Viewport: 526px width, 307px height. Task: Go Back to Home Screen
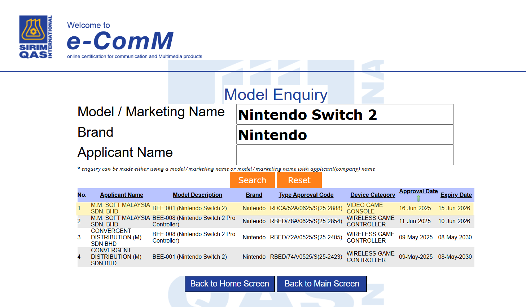click(x=230, y=284)
